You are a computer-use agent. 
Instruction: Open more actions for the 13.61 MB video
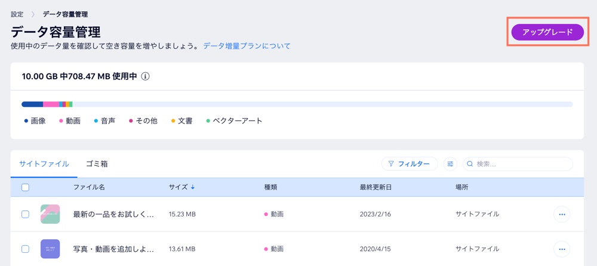(561, 249)
